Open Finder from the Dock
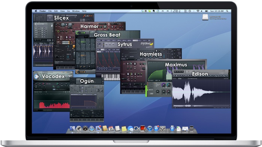The height and width of the screenshot is (147, 262). pyautogui.click(x=72, y=128)
